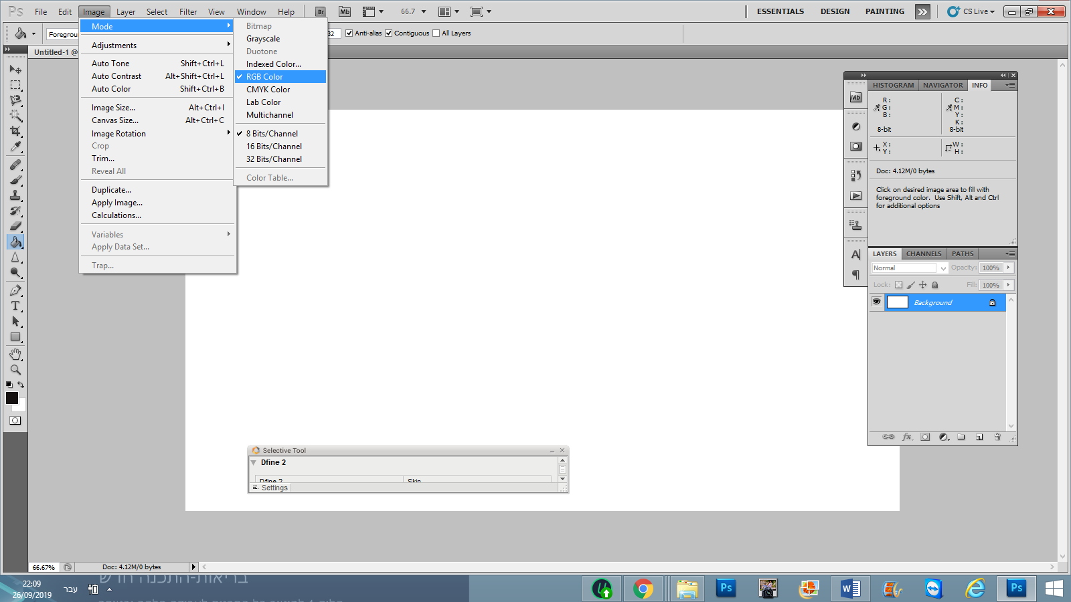Open the Character panel icon
Viewport: 1071px width, 602px height.
tap(855, 255)
